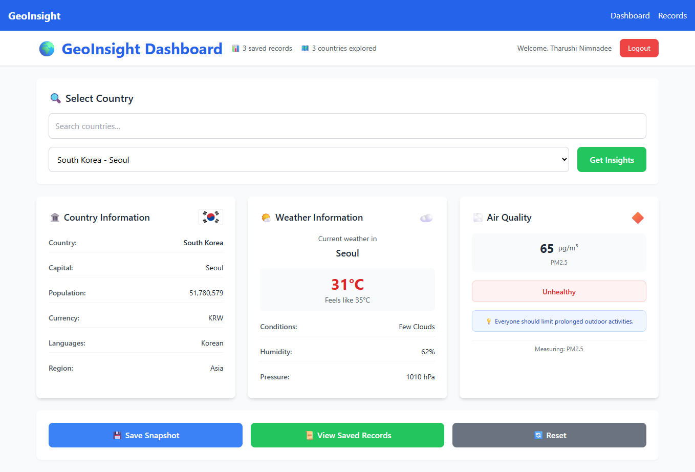Click the floppy disk icon on Save Snapshot
Screen dimensions: 695x472
pyautogui.click(x=117, y=436)
